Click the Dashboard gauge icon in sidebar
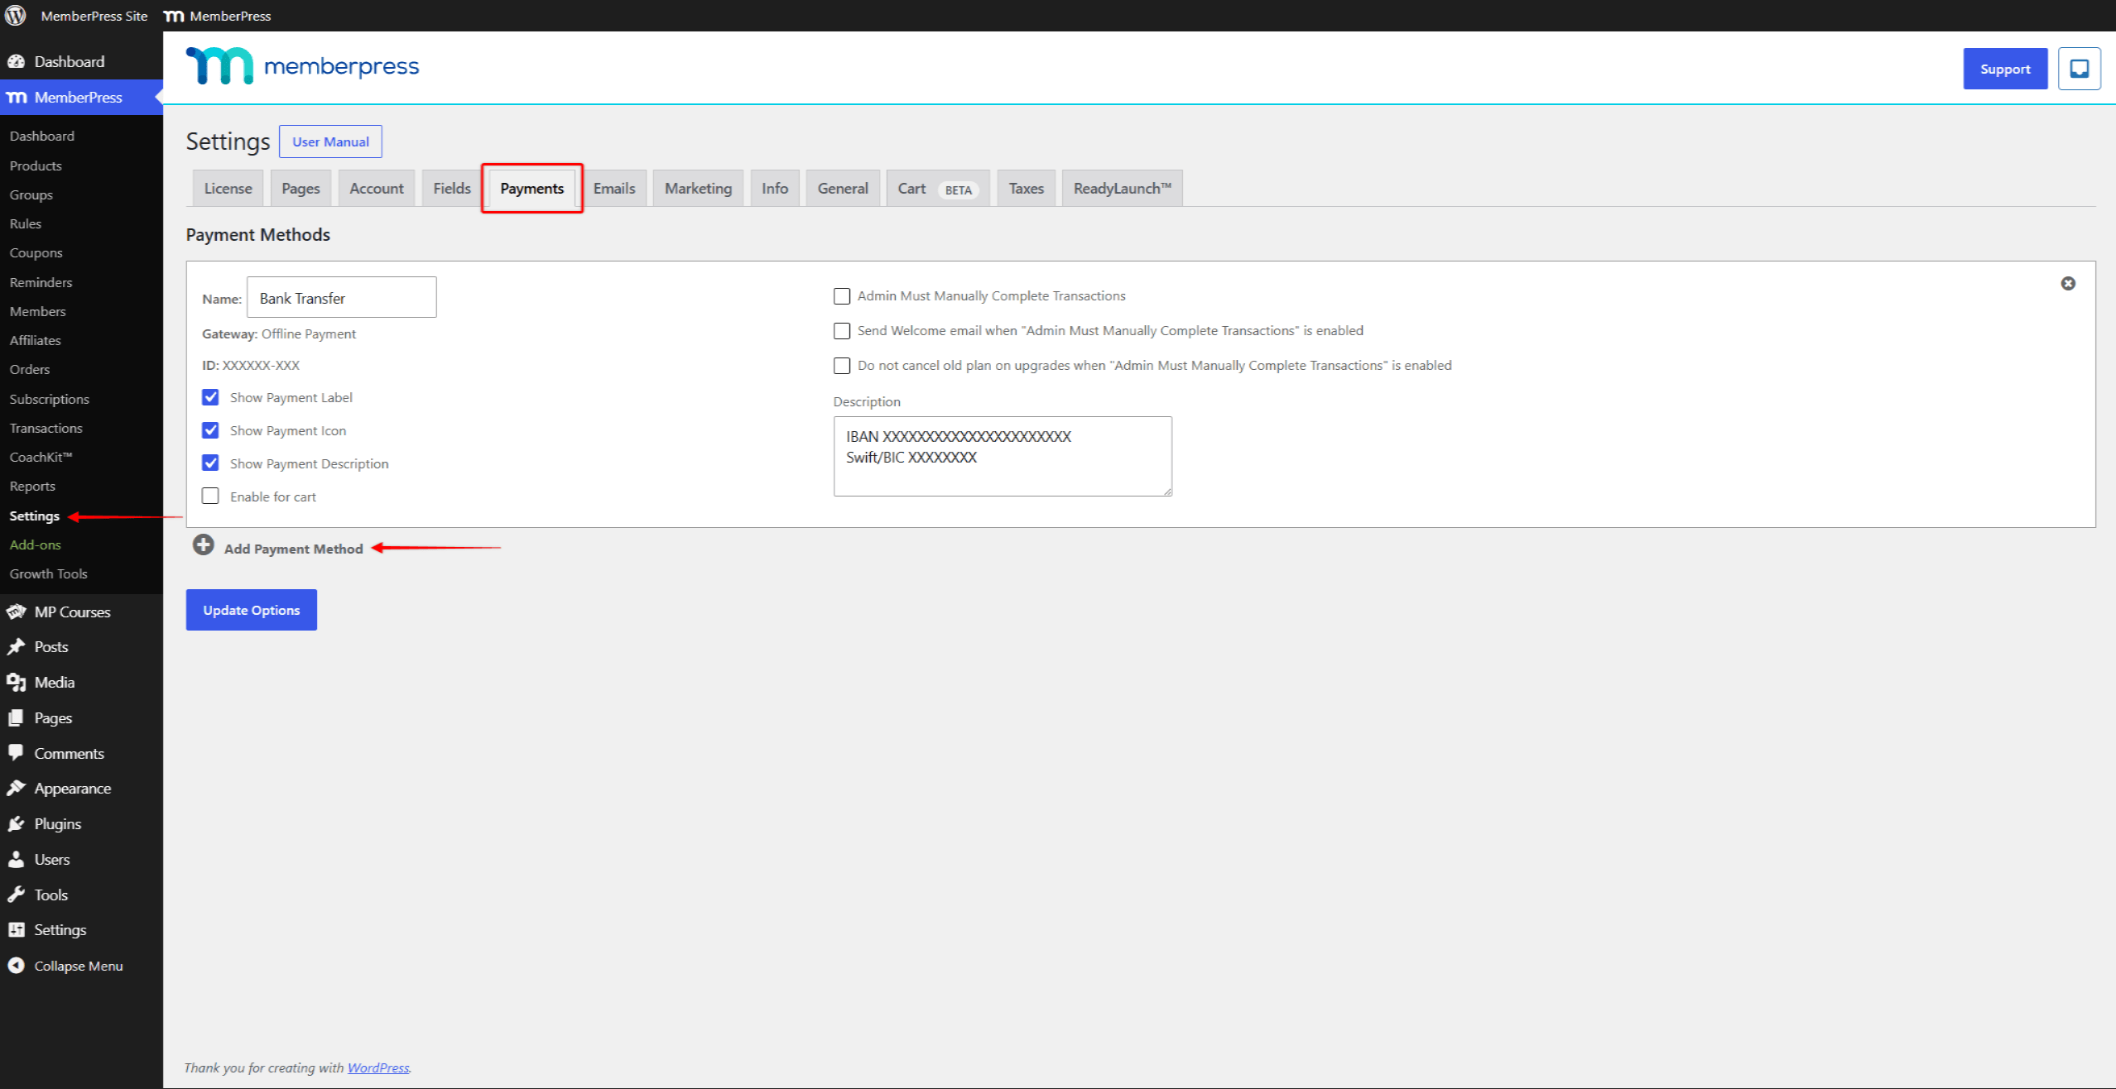2116x1089 pixels. click(16, 62)
